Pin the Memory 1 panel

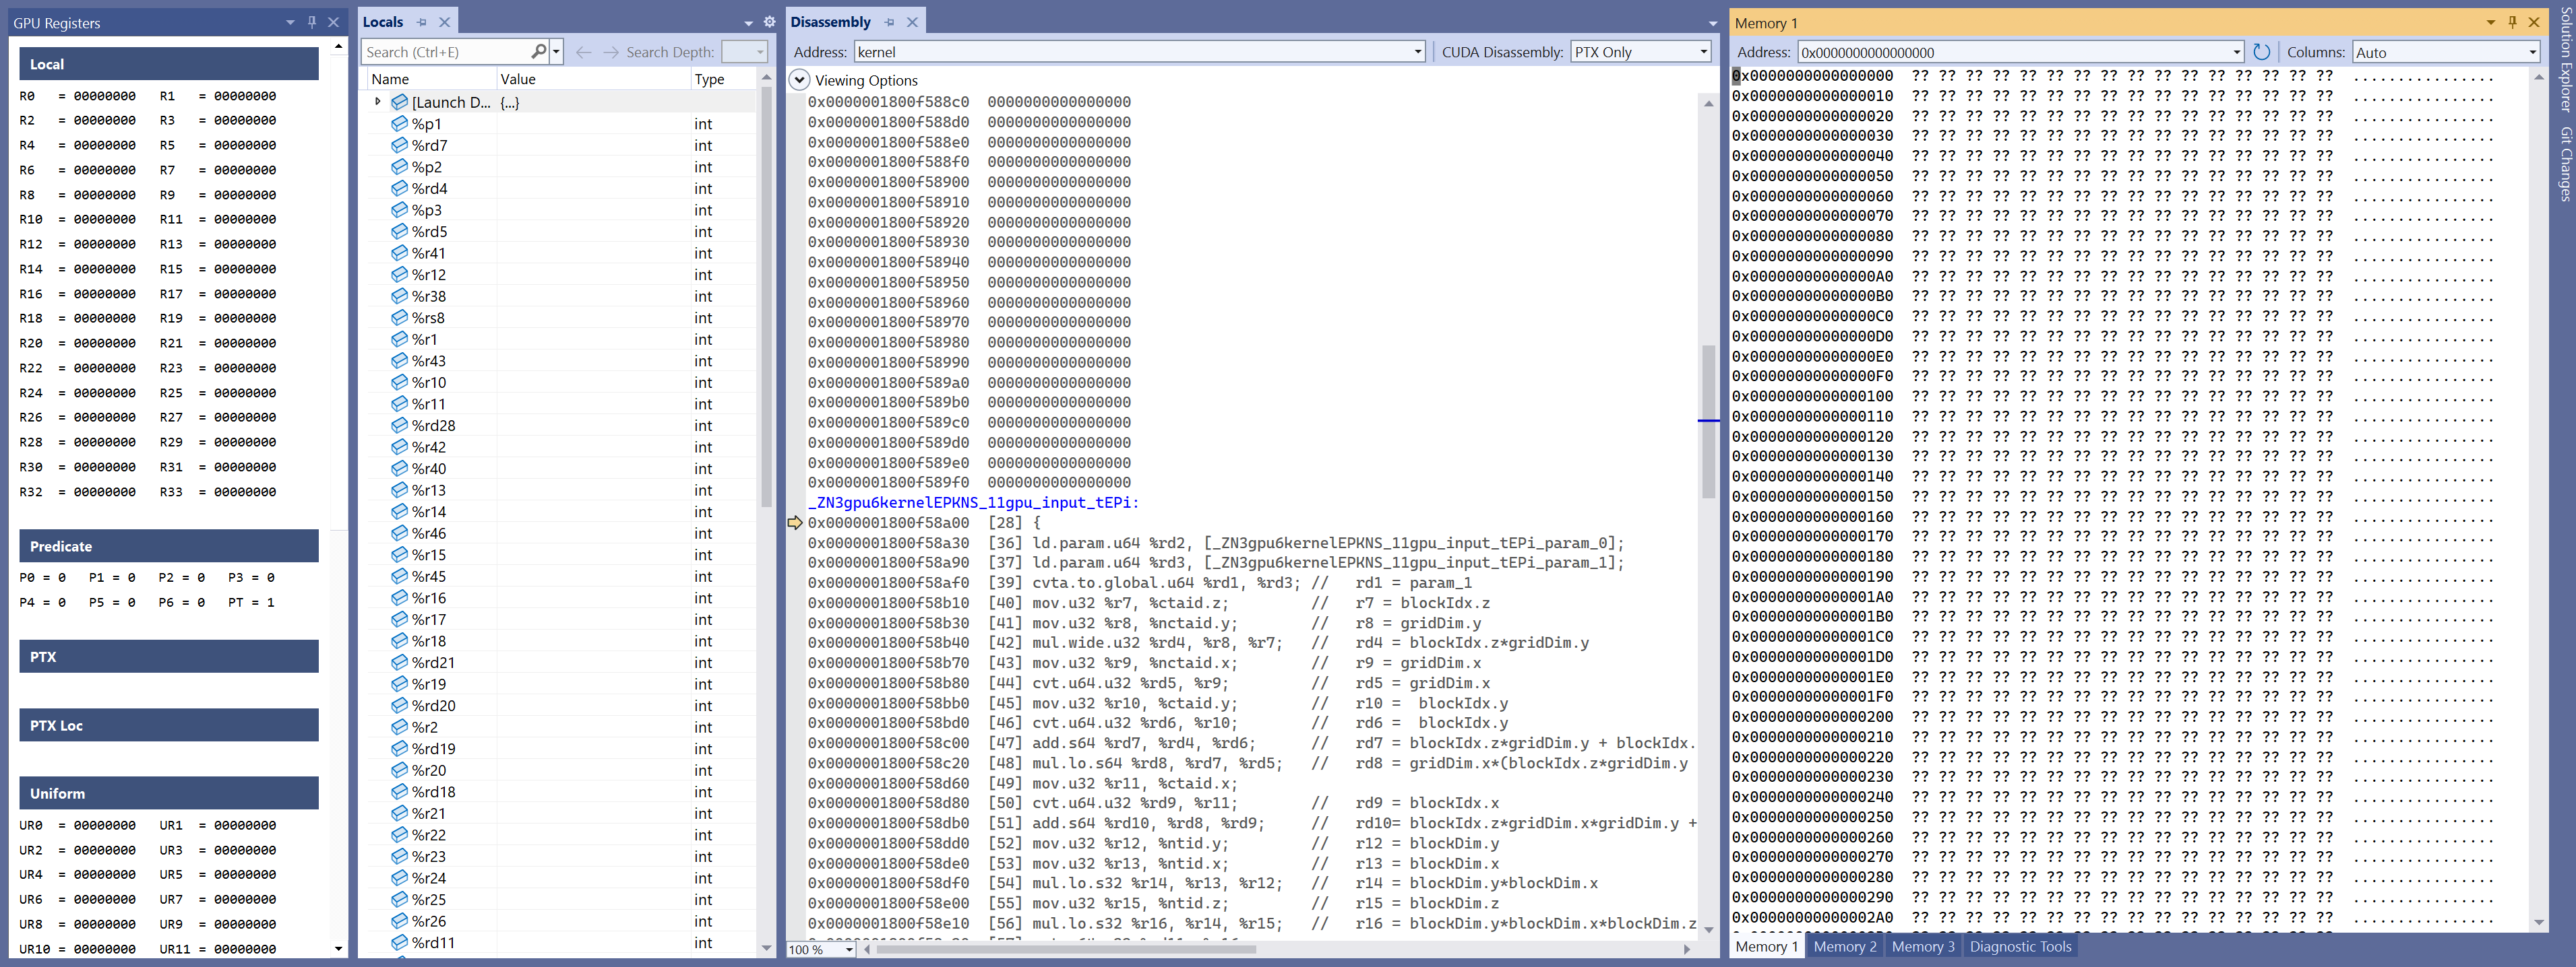pyautogui.click(x=2511, y=22)
